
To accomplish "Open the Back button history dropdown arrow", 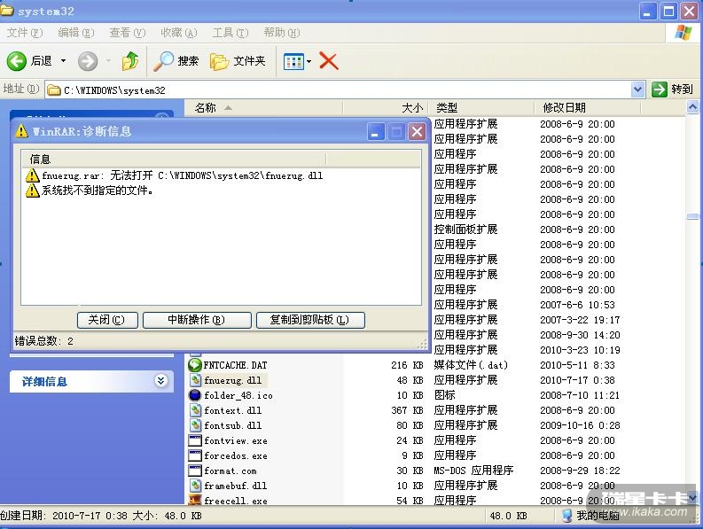I will 63,60.
